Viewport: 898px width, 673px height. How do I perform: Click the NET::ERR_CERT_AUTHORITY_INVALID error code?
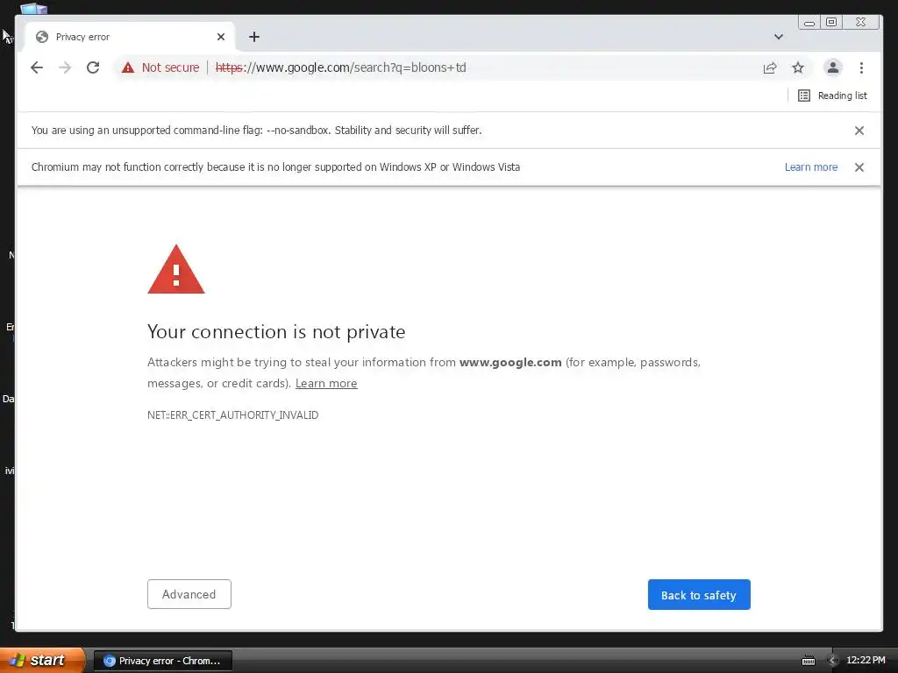click(232, 414)
